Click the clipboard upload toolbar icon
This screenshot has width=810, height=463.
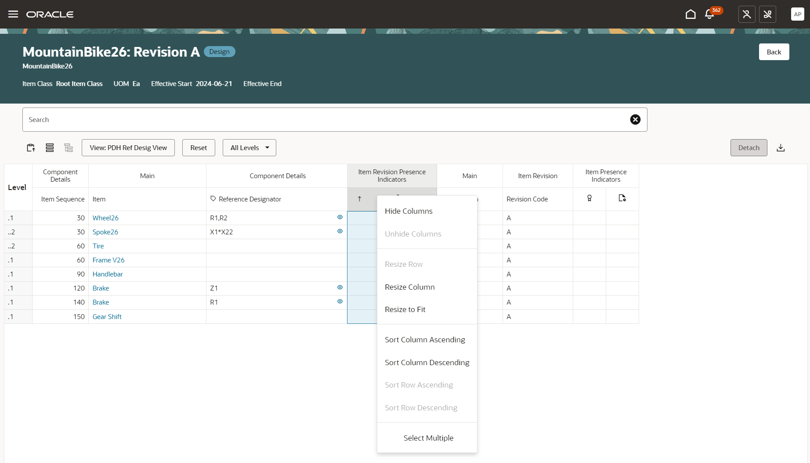click(x=31, y=148)
